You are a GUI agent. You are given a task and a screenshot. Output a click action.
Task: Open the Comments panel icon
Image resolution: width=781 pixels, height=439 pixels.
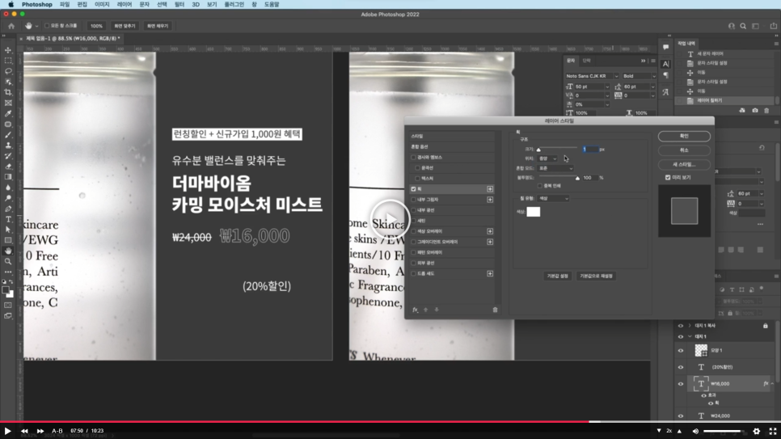(x=666, y=48)
